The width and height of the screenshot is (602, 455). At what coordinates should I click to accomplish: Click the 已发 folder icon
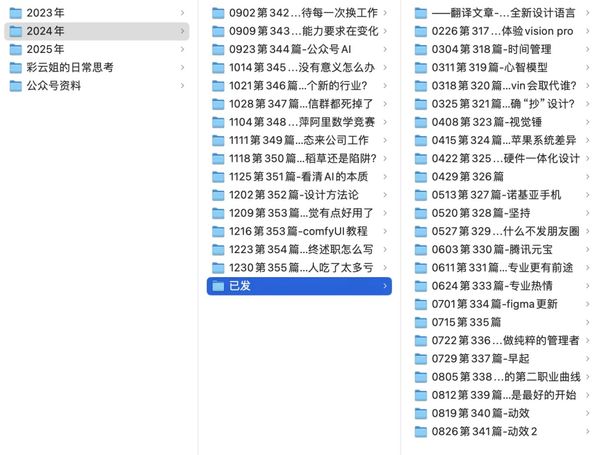(219, 286)
